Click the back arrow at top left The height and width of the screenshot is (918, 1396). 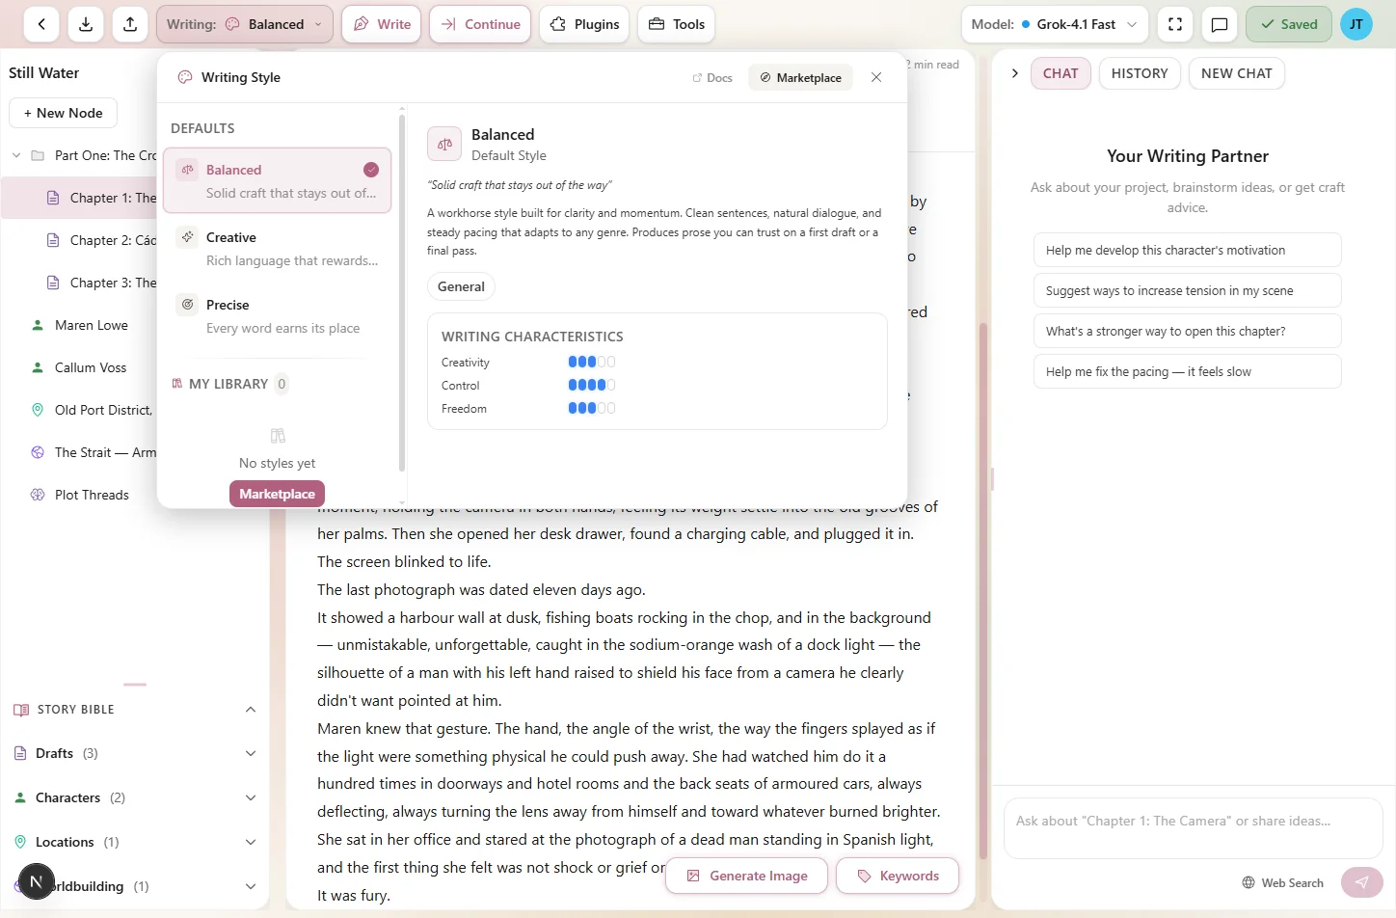point(40,24)
